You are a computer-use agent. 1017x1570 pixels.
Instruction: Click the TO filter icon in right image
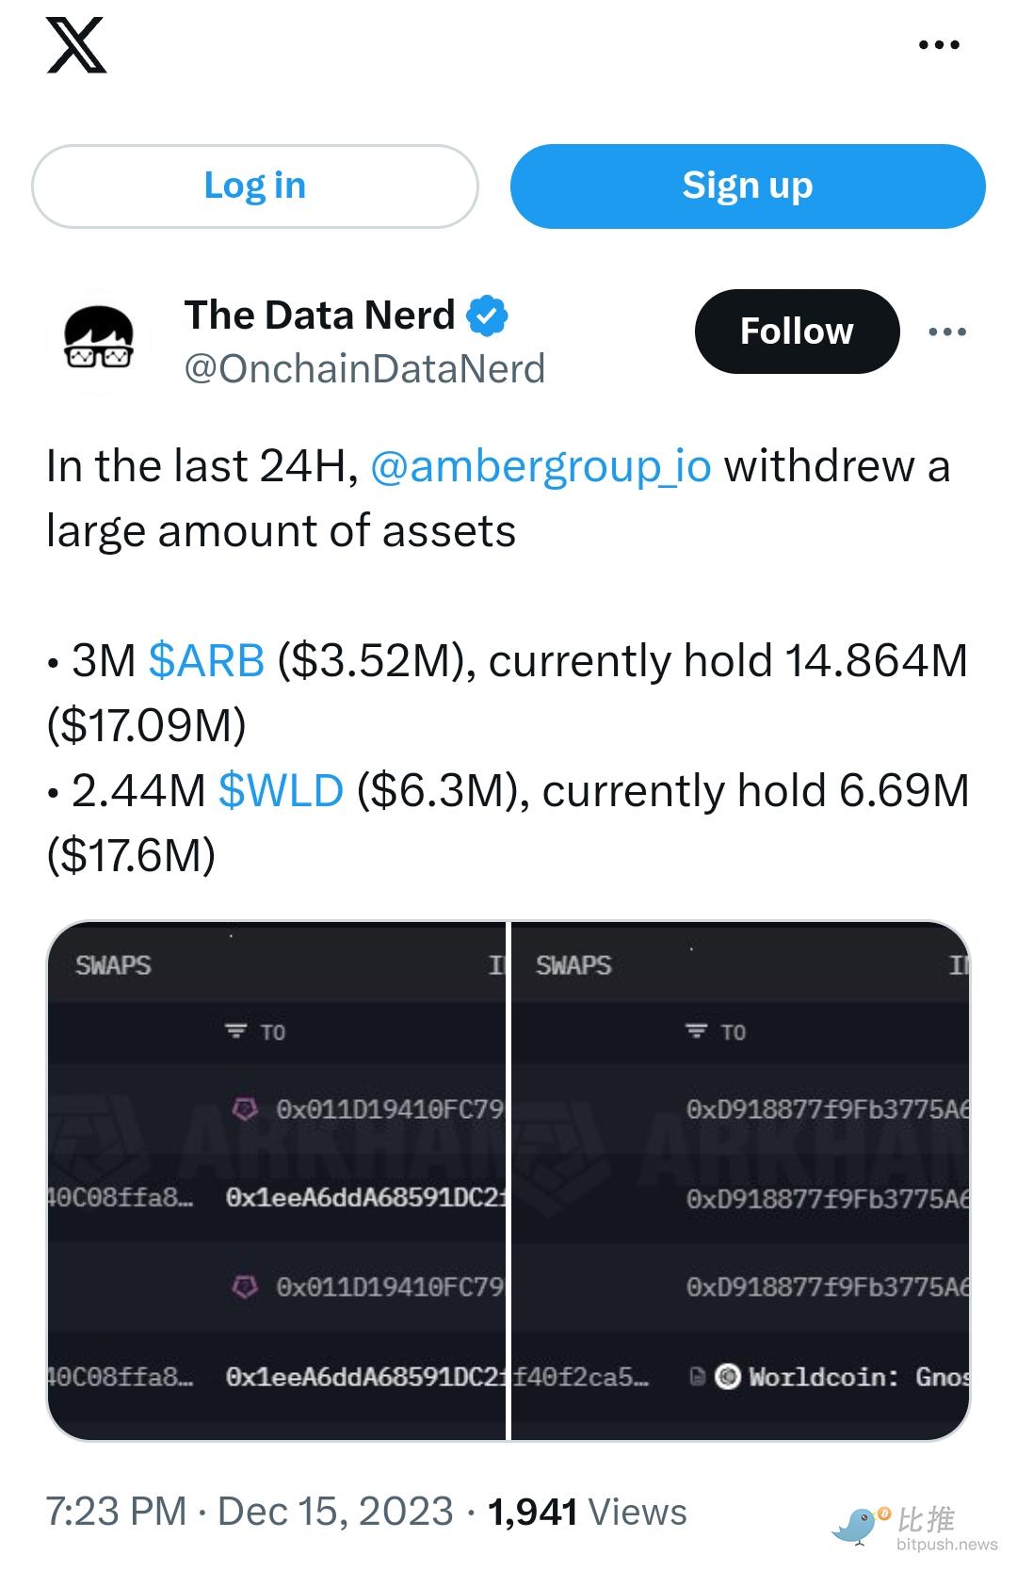coord(696,1031)
